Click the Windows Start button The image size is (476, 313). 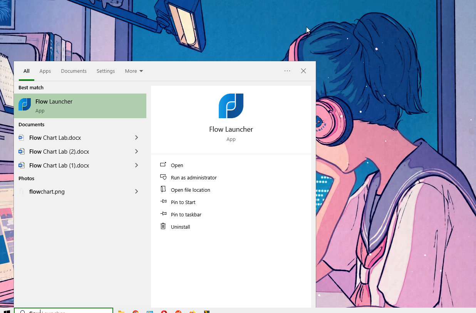tap(7, 312)
